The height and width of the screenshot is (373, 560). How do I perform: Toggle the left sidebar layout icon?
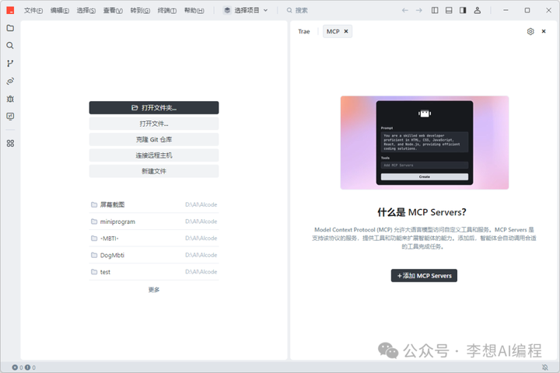[435, 10]
